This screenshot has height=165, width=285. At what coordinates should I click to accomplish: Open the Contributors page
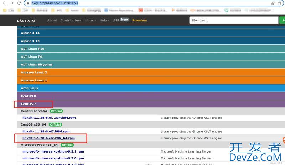[x=71, y=20]
